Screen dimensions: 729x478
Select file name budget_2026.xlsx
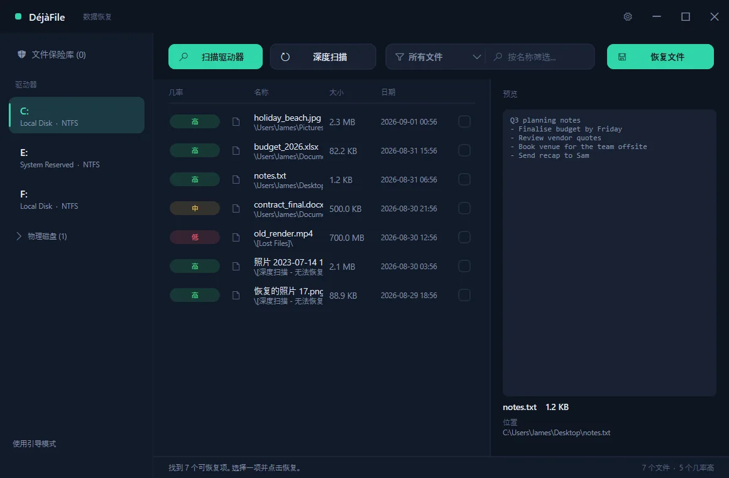pos(286,147)
